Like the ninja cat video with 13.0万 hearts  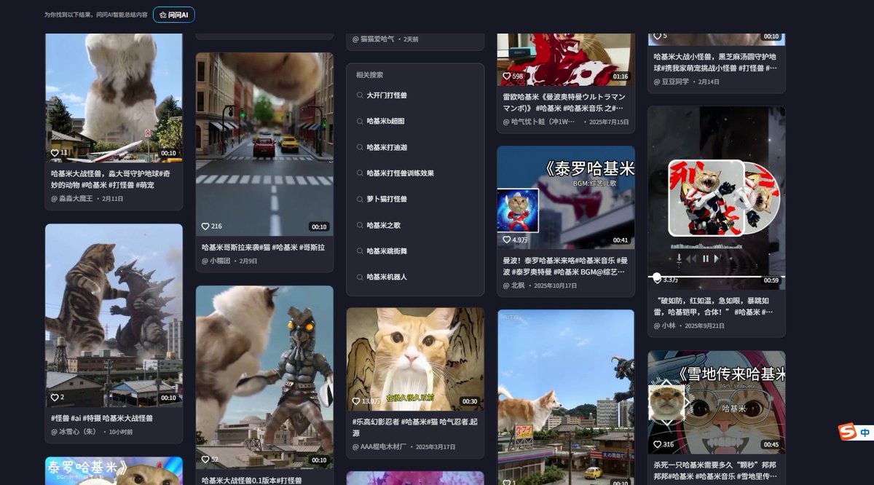[x=358, y=399]
